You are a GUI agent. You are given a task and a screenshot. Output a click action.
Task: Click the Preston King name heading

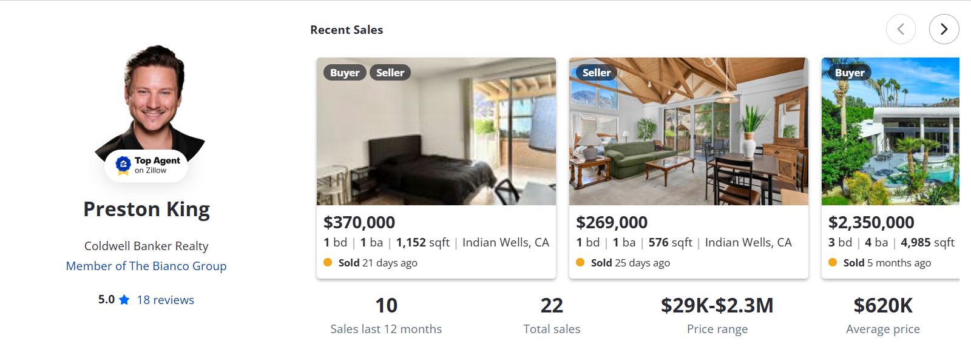click(146, 209)
